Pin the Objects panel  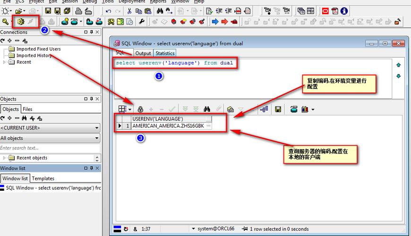[92, 99]
